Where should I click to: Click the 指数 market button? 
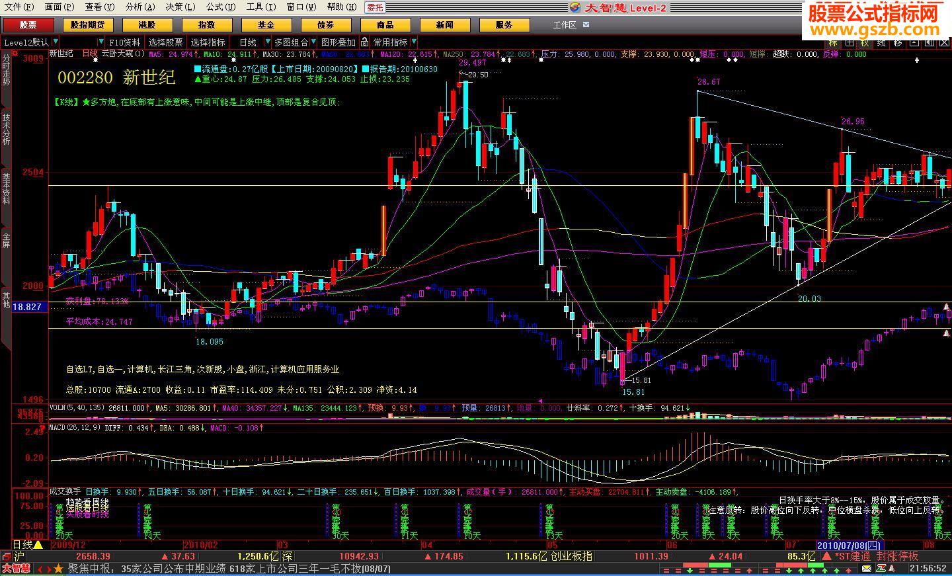click(x=207, y=25)
